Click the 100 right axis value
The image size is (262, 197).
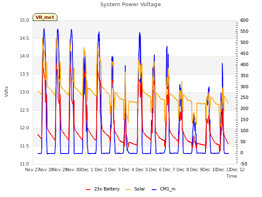[244, 131]
